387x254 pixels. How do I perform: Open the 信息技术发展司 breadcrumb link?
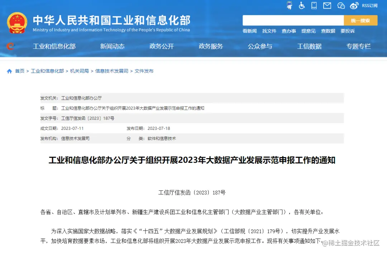112,71
